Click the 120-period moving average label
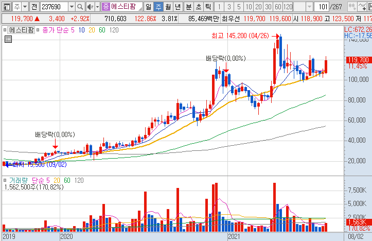The height and width of the screenshot is (241, 372). click(x=114, y=30)
